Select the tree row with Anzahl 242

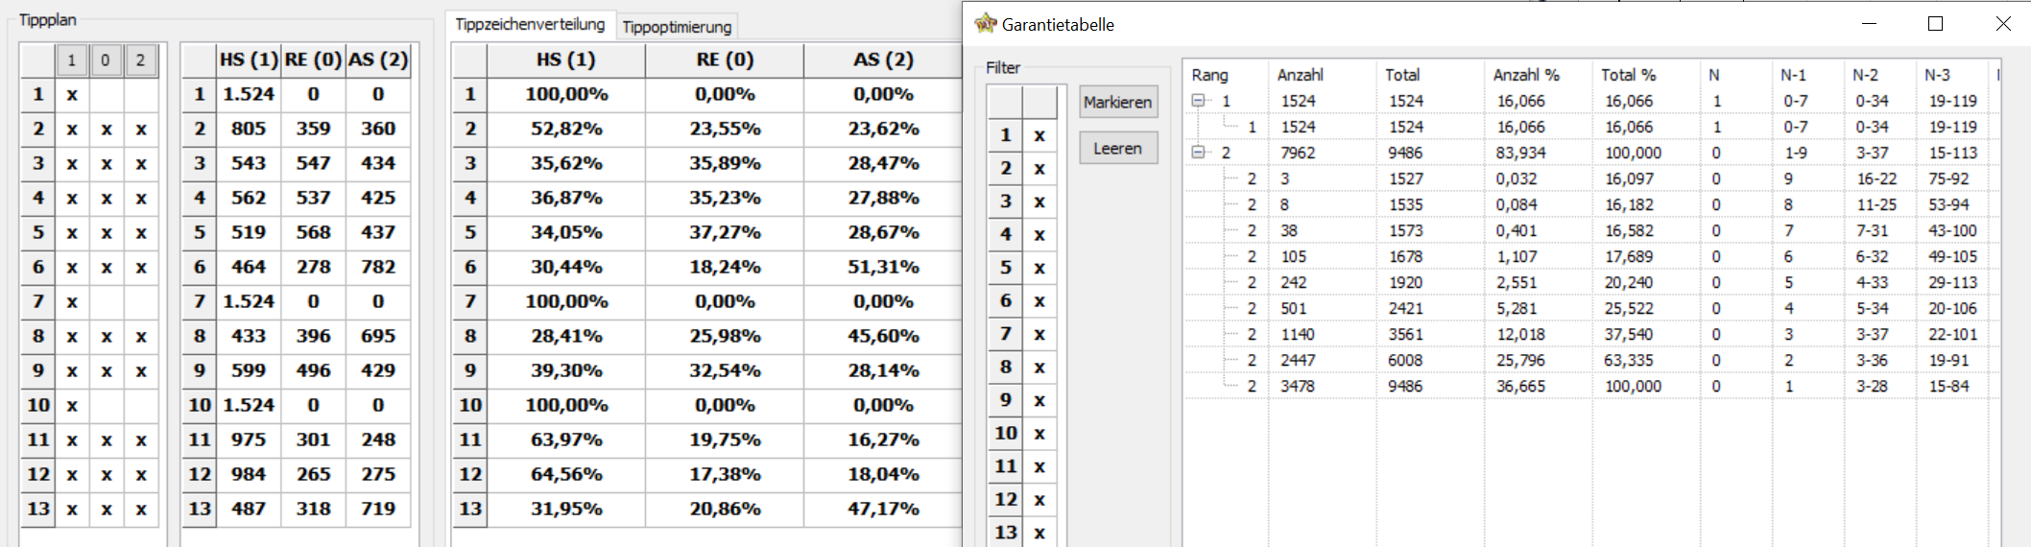coord(1592,282)
